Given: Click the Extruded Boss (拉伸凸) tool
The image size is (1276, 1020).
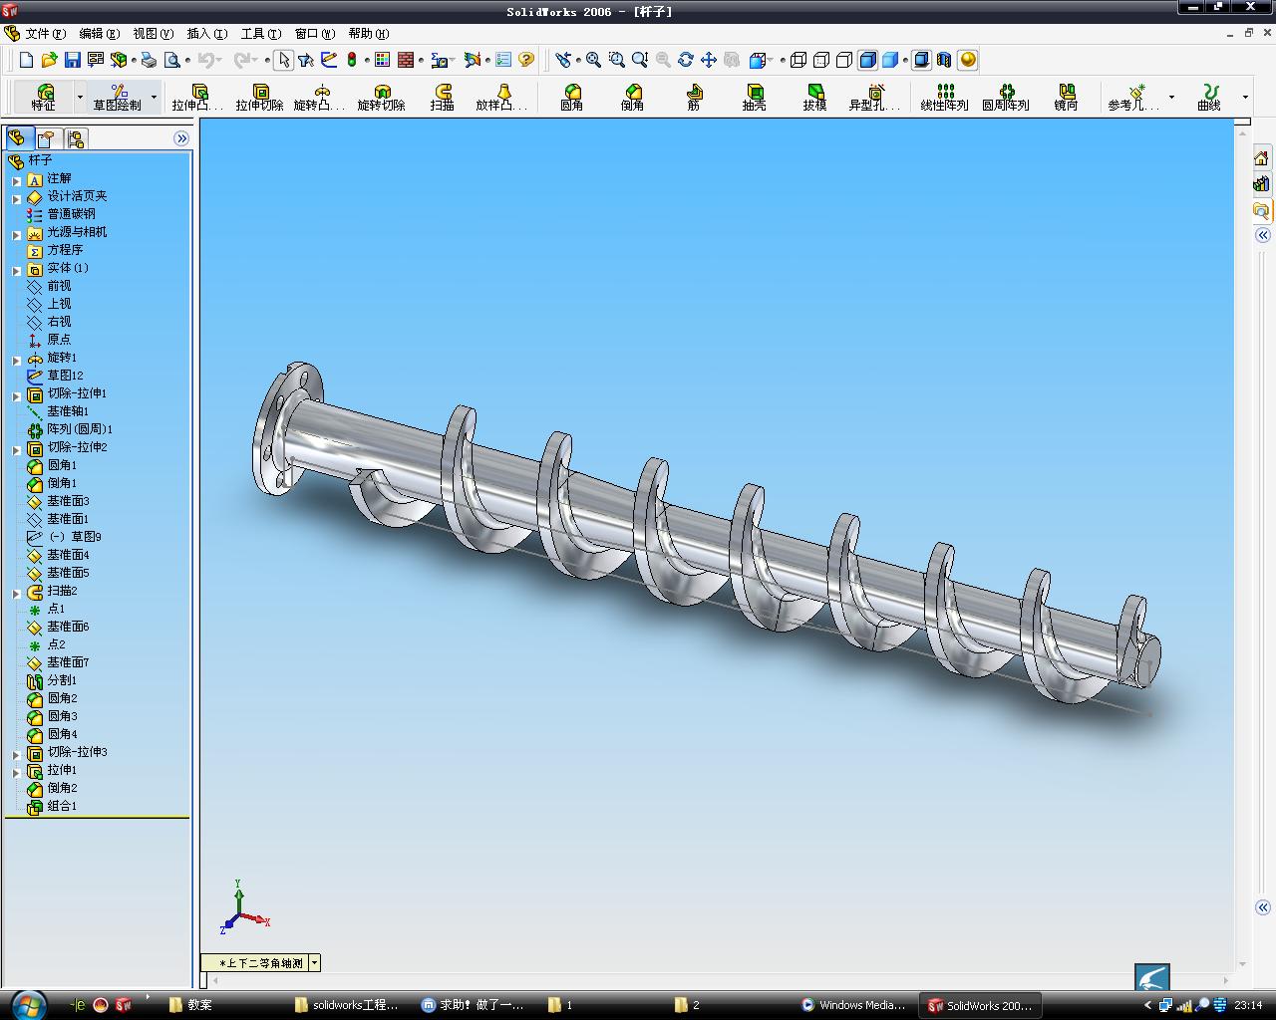Looking at the screenshot, I should click(x=197, y=97).
